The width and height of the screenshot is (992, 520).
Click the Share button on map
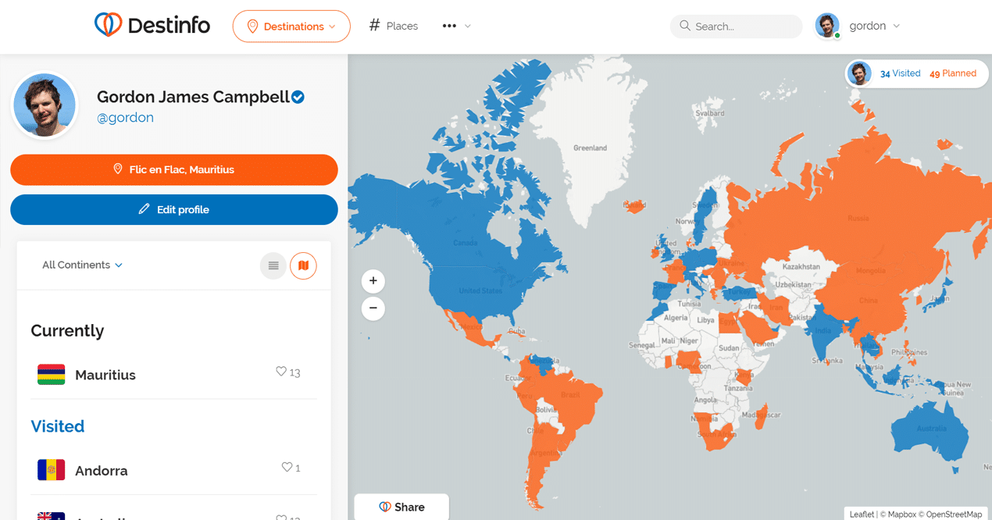point(401,507)
